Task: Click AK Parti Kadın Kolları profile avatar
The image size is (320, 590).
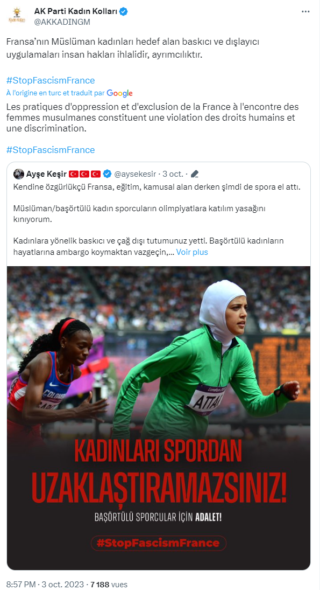Action: pos(17,16)
